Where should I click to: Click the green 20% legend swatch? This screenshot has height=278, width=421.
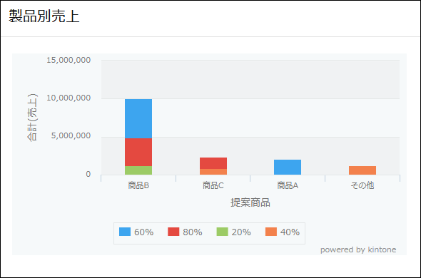click(223, 232)
